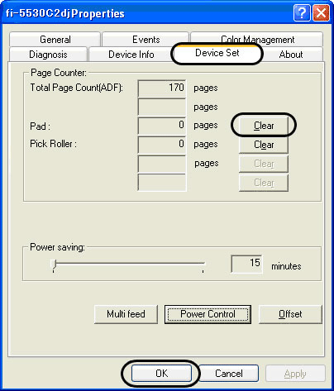Screen dimensions: 334x391
Task: Cancel the properties dialog
Action: (x=229, y=374)
